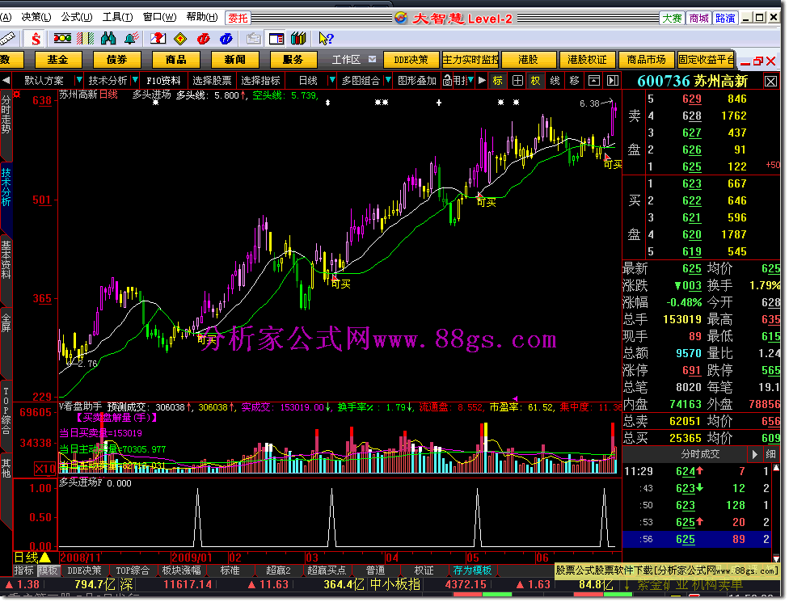
Task: Open the 工具 menu
Action: (117, 17)
